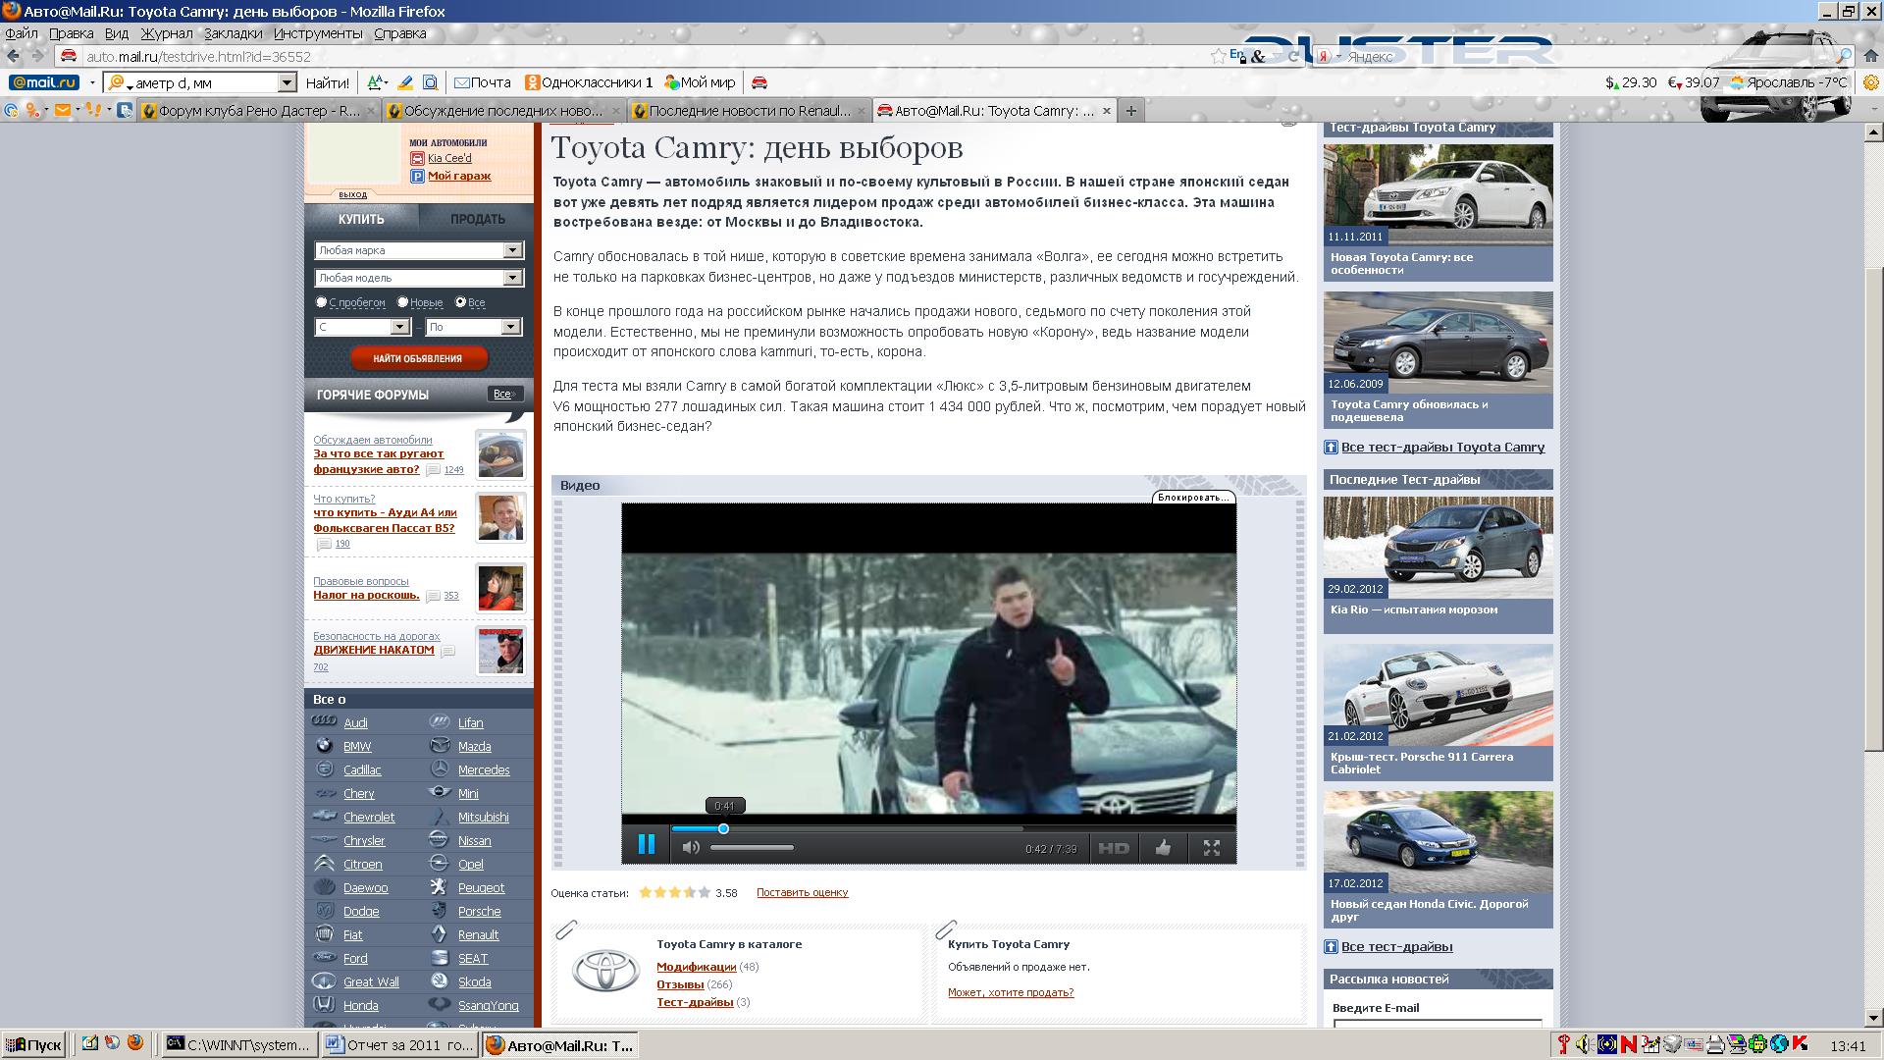Open 'Отчет за 2011' taskbar item
1884x1060 pixels.
(399, 1045)
